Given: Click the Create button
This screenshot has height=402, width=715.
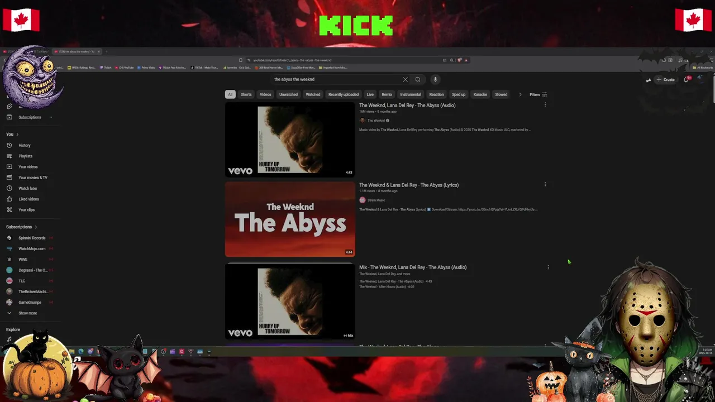Looking at the screenshot, I should tap(665, 79).
